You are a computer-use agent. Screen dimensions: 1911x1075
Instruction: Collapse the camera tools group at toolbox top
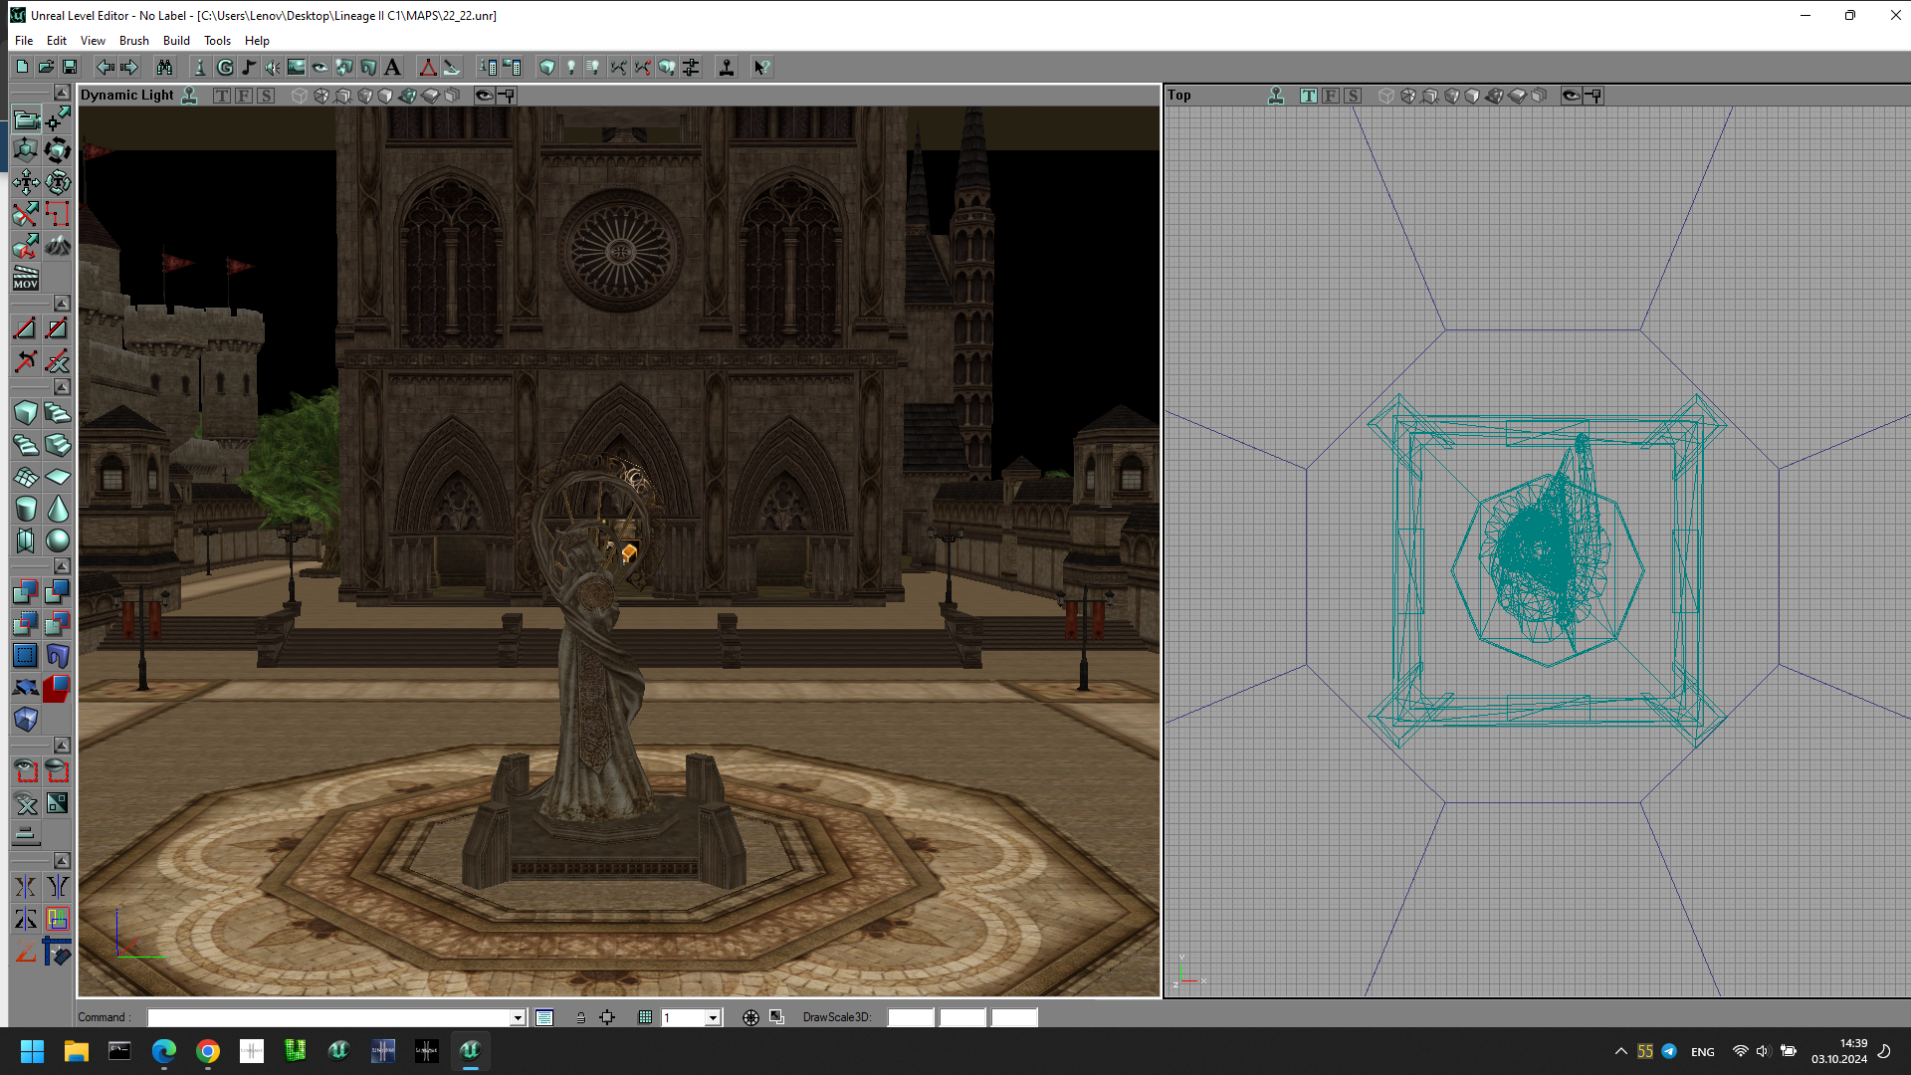[x=62, y=92]
